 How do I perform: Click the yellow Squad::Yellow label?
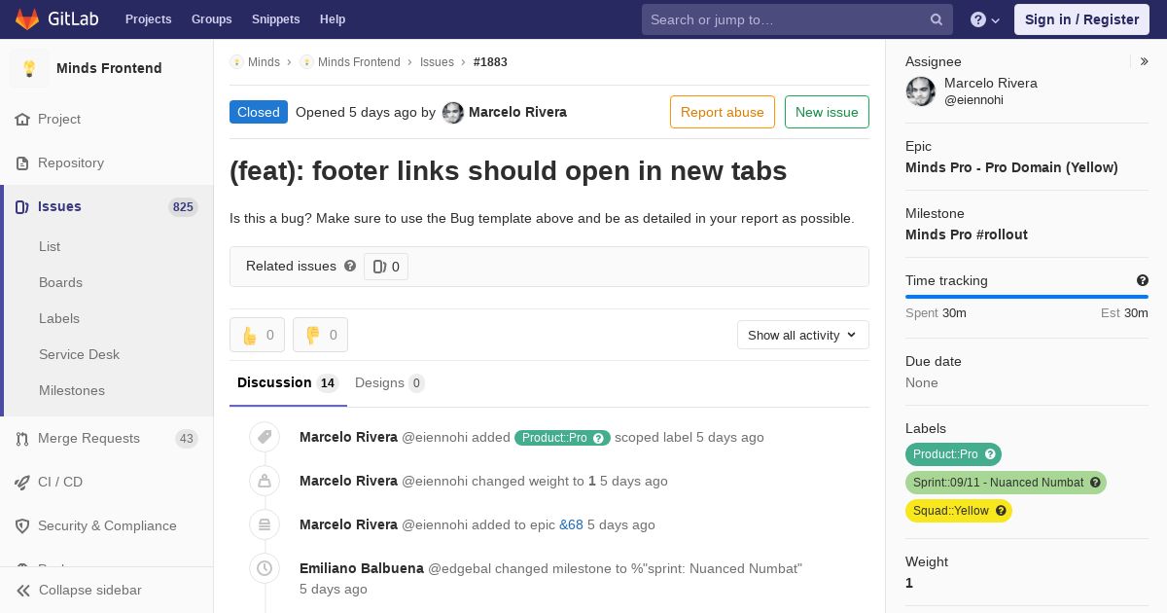pyautogui.click(x=959, y=511)
